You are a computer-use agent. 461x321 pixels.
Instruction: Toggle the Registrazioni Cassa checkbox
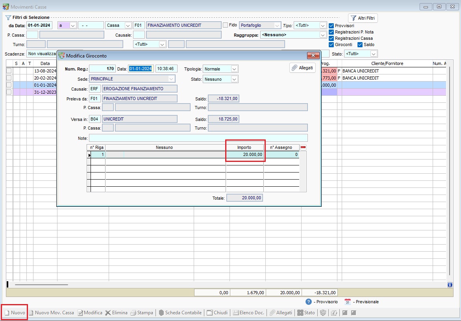[x=331, y=38]
